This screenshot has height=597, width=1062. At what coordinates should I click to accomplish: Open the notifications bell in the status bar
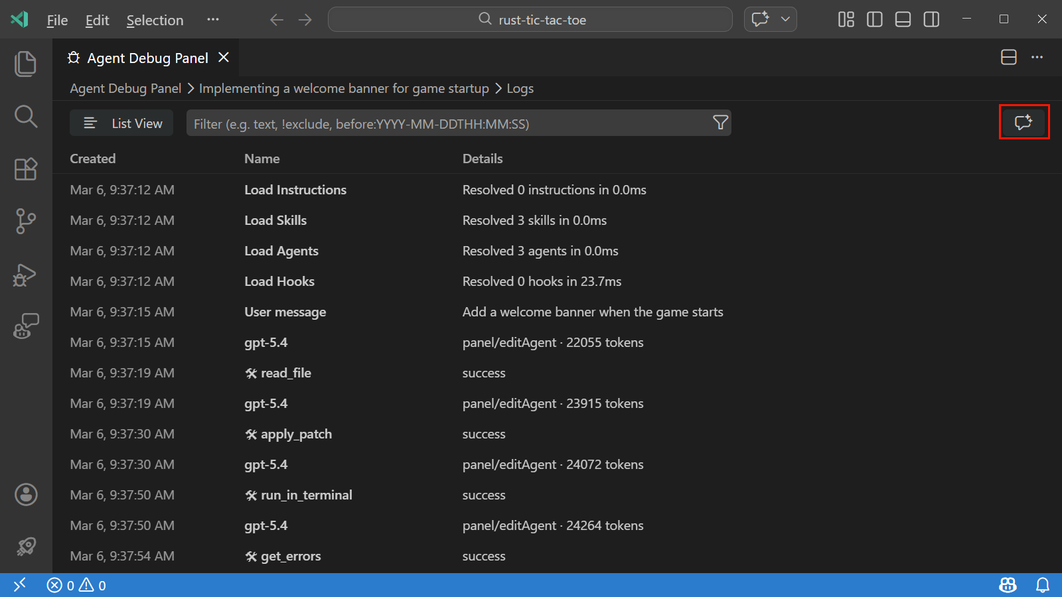(x=1043, y=585)
